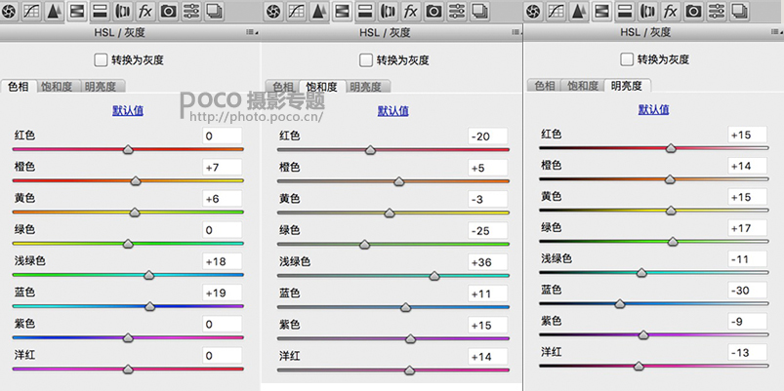This screenshot has width=784, height=391.
Task: Open Detail triangles icon in Luminance panel
Action: click(579, 11)
